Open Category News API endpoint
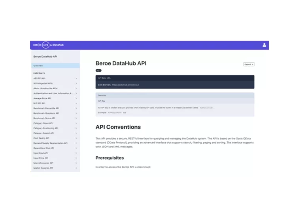This screenshot has height=218, width=291. [x=43, y=123]
